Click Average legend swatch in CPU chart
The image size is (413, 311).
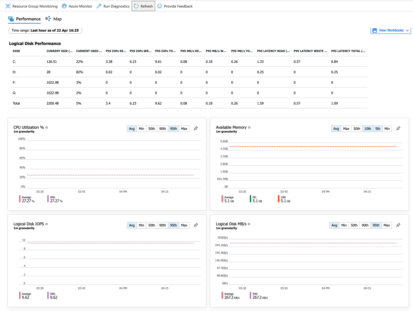pos(20,199)
